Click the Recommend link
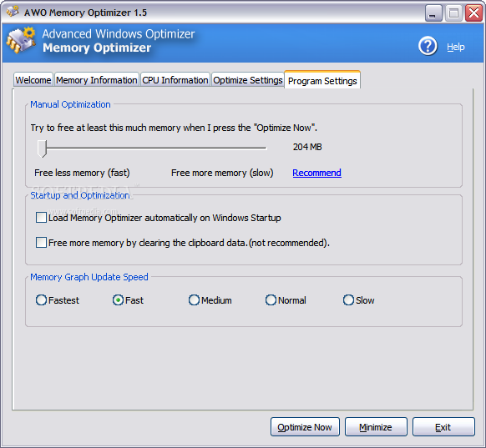486x448 pixels. (316, 173)
